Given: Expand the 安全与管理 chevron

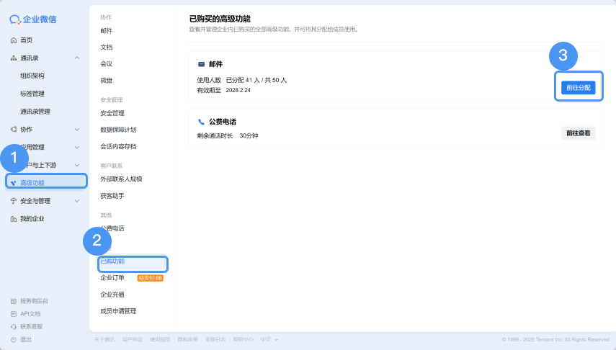Looking at the screenshot, I should click(77, 201).
